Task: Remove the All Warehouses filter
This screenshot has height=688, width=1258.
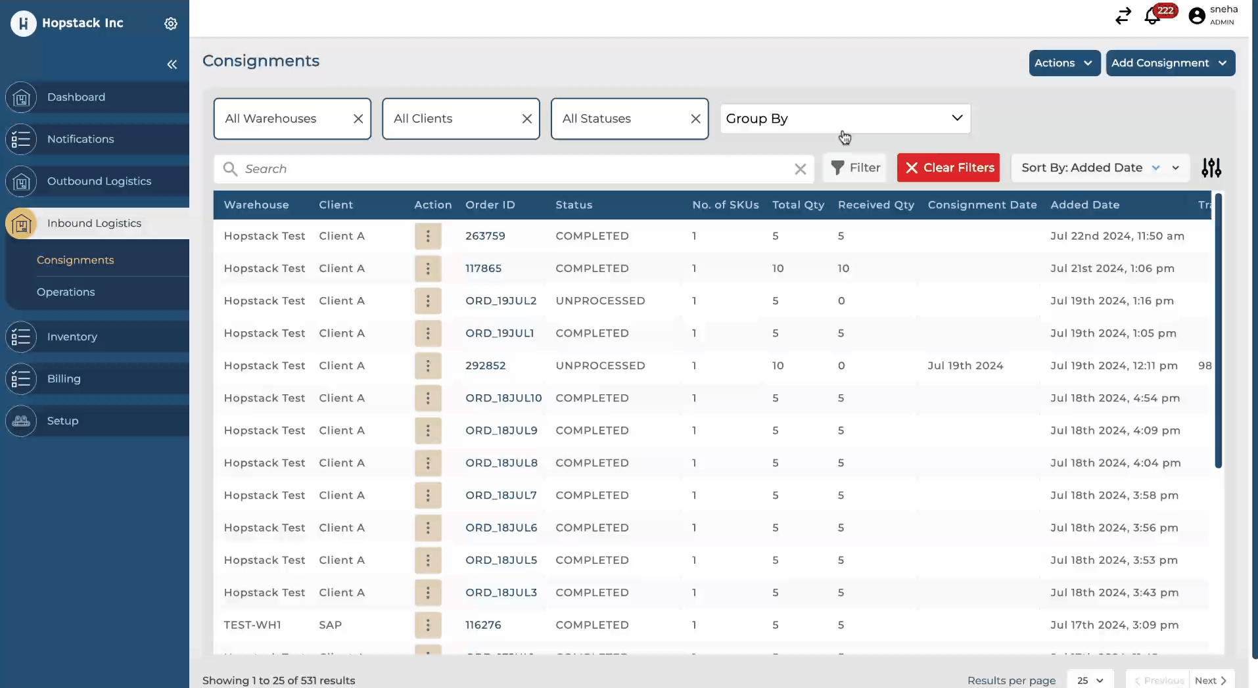Action: [x=358, y=119]
